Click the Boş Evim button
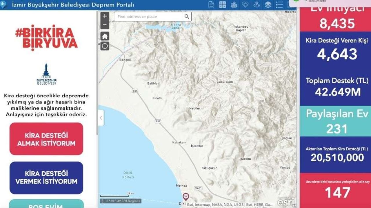The width and height of the screenshot is (371, 208). click(46, 205)
